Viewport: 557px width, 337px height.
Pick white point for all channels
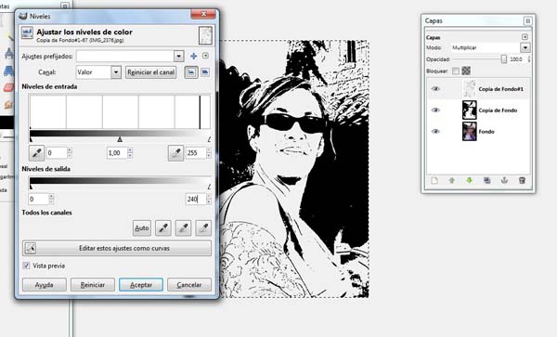(x=203, y=227)
